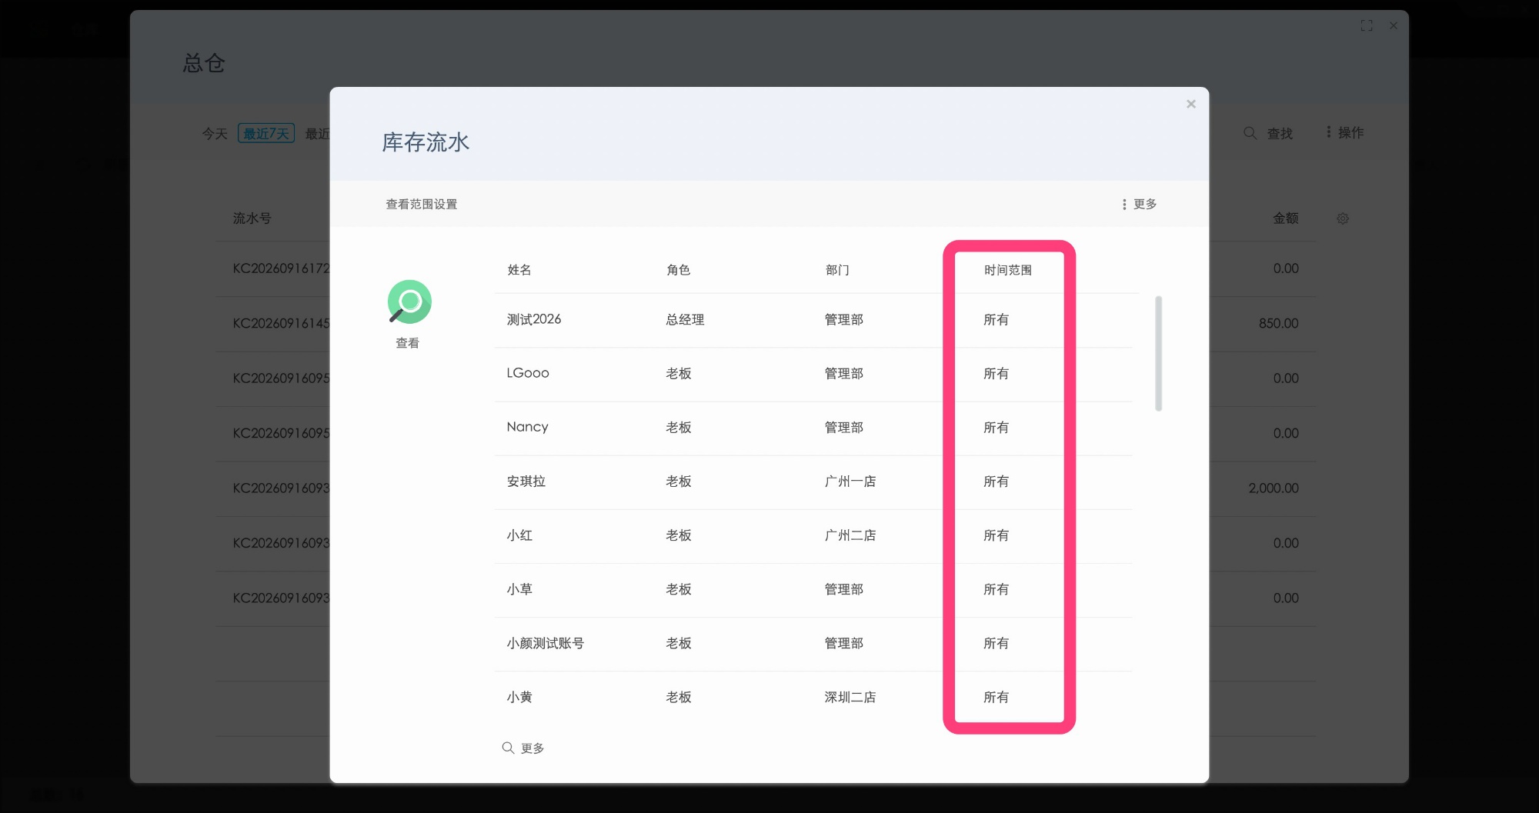Image resolution: width=1539 pixels, height=813 pixels.
Task: Select the 小黄 user name
Action: 519,697
